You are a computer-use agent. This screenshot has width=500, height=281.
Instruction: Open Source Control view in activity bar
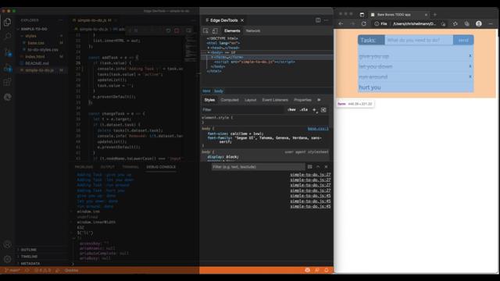point(8,52)
